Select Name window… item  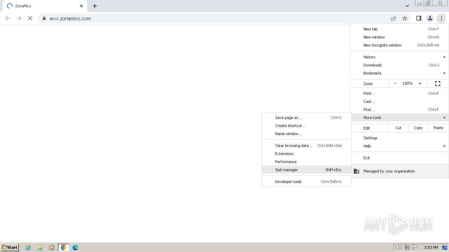[306, 134]
